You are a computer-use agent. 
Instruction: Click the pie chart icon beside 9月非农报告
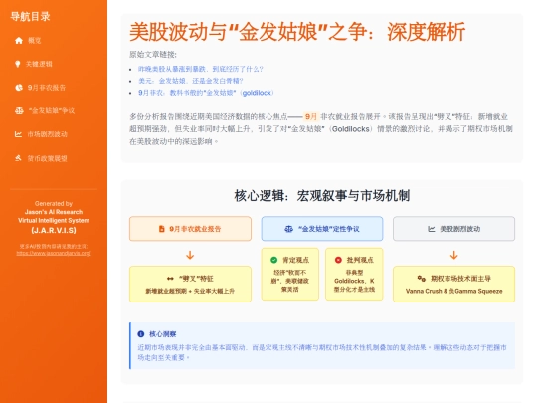[x=19, y=88]
